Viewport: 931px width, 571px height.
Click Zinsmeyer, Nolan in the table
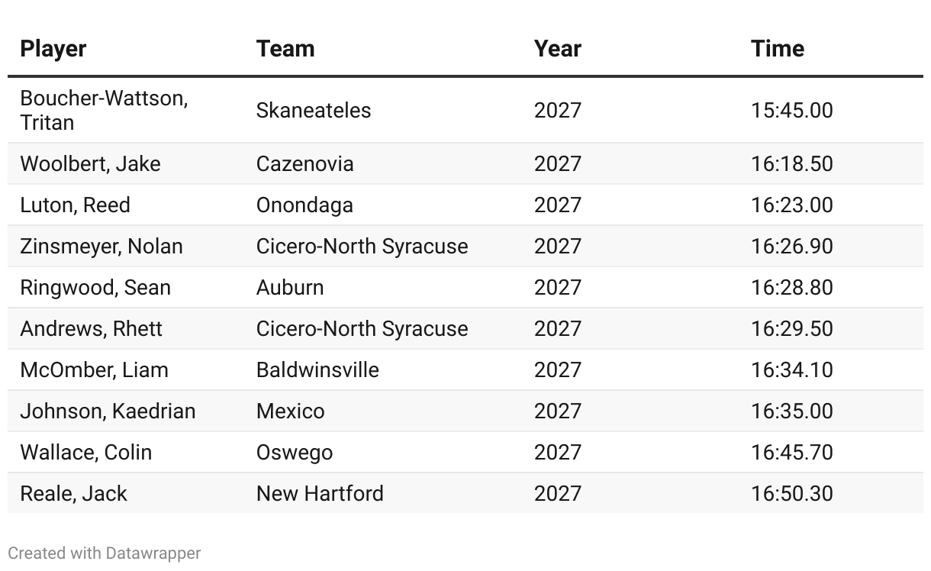[x=101, y=247]
